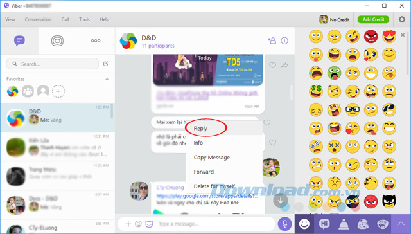Open the Tools menu
Viewport: 411px width, 234px height.
84,19
